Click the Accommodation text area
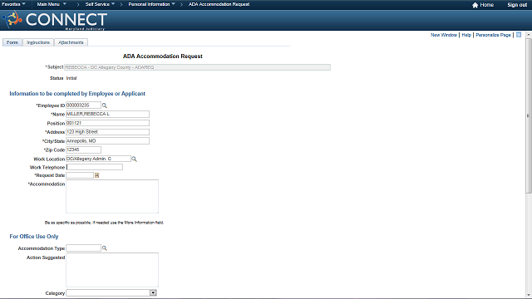The height and width of the screenshot is (299, 532). pos(112,197)
